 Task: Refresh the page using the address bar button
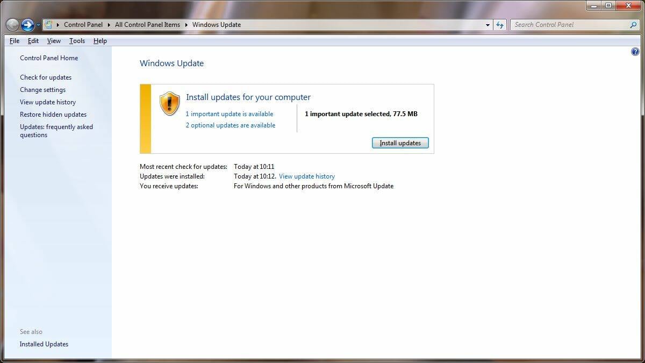coord(500,25)
